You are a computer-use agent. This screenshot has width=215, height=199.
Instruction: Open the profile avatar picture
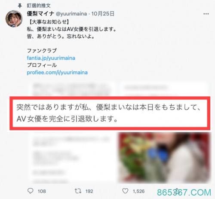[14, 18]
